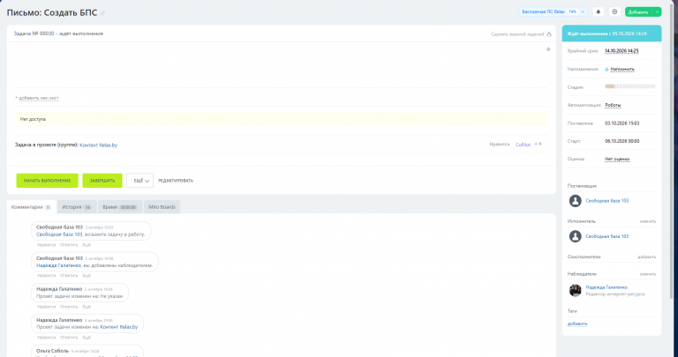Open Контент Relax.by project link in task
Viewport: 678px width, 357px height.
coord(98,145)
